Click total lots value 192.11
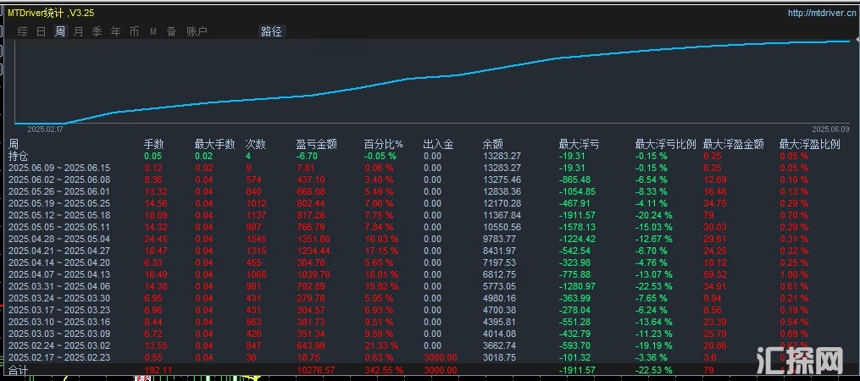 point(158,371)
